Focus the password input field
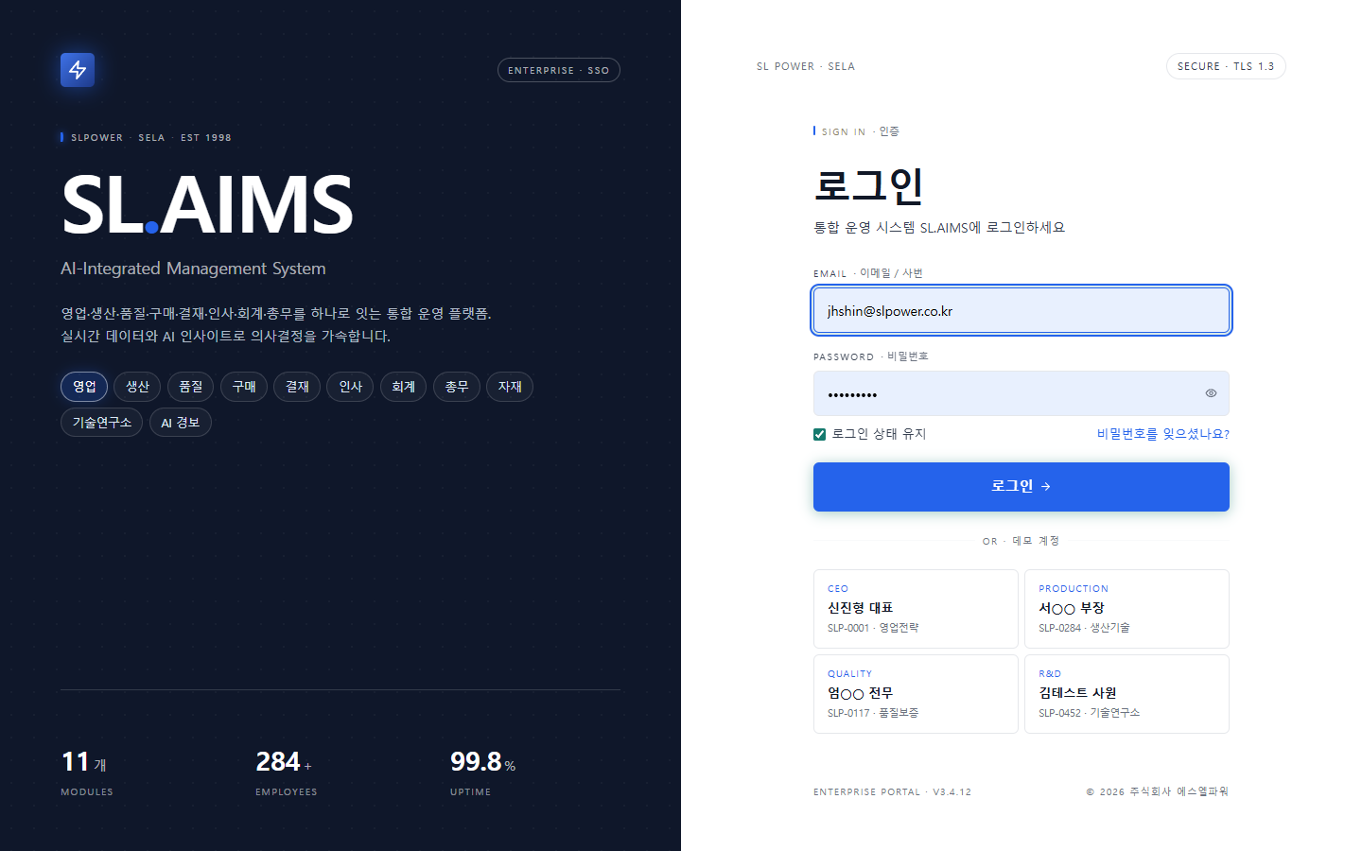Screen dimensions: 1362x851 tap(1021, 393)
